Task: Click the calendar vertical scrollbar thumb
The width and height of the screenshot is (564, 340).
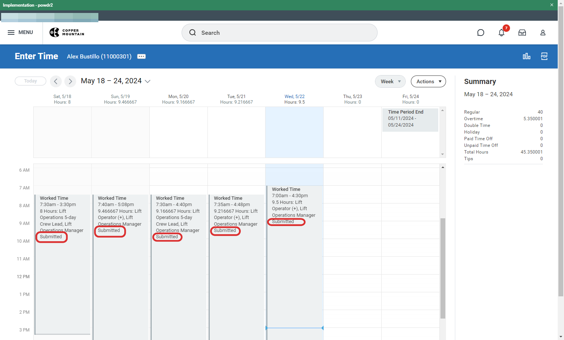Action: click(443, 268)
